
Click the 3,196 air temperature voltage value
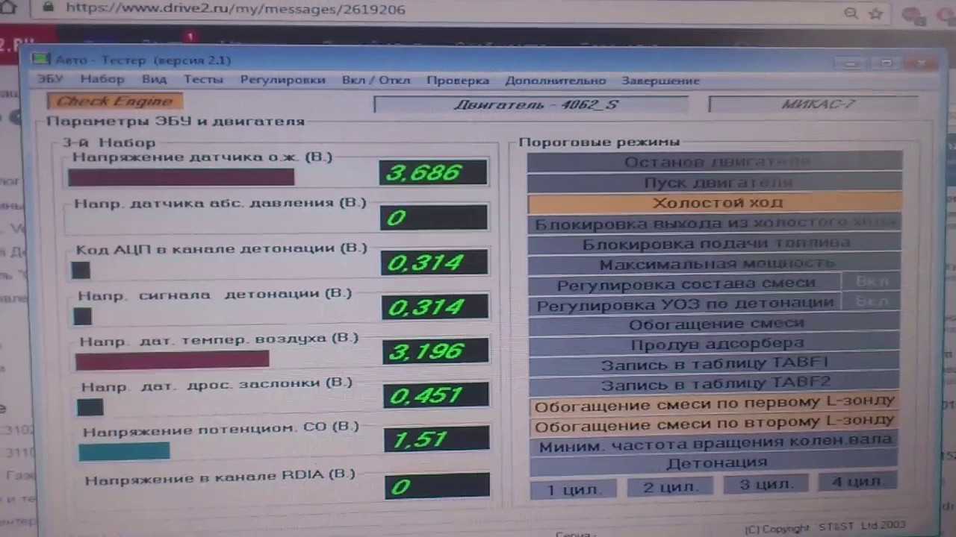[x=436, y=351]
